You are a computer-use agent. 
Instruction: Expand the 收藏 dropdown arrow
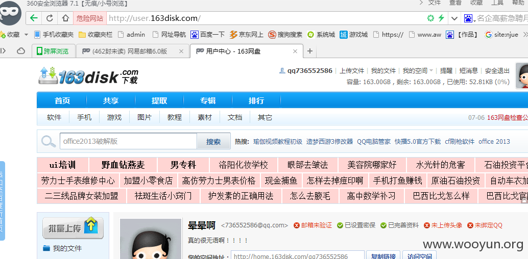pos(26,34)
